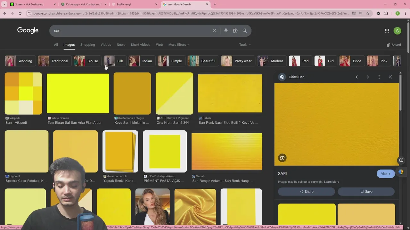The image size is (410, 230).
Task: Submit search with the magnifier icon
Action: tap(245, 31)
